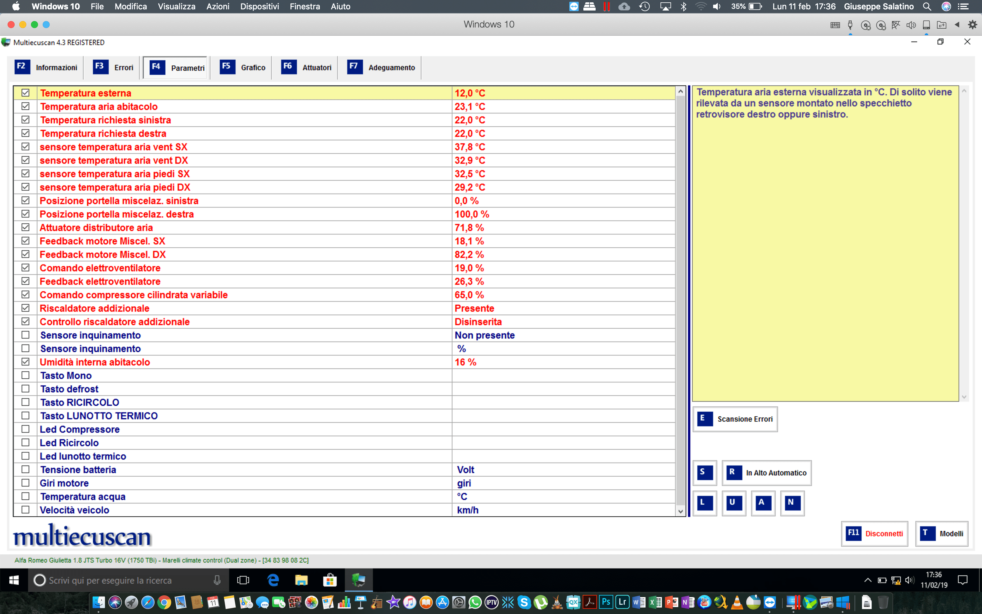
Task: Click the S key icon button
Action: click(704, 473)
